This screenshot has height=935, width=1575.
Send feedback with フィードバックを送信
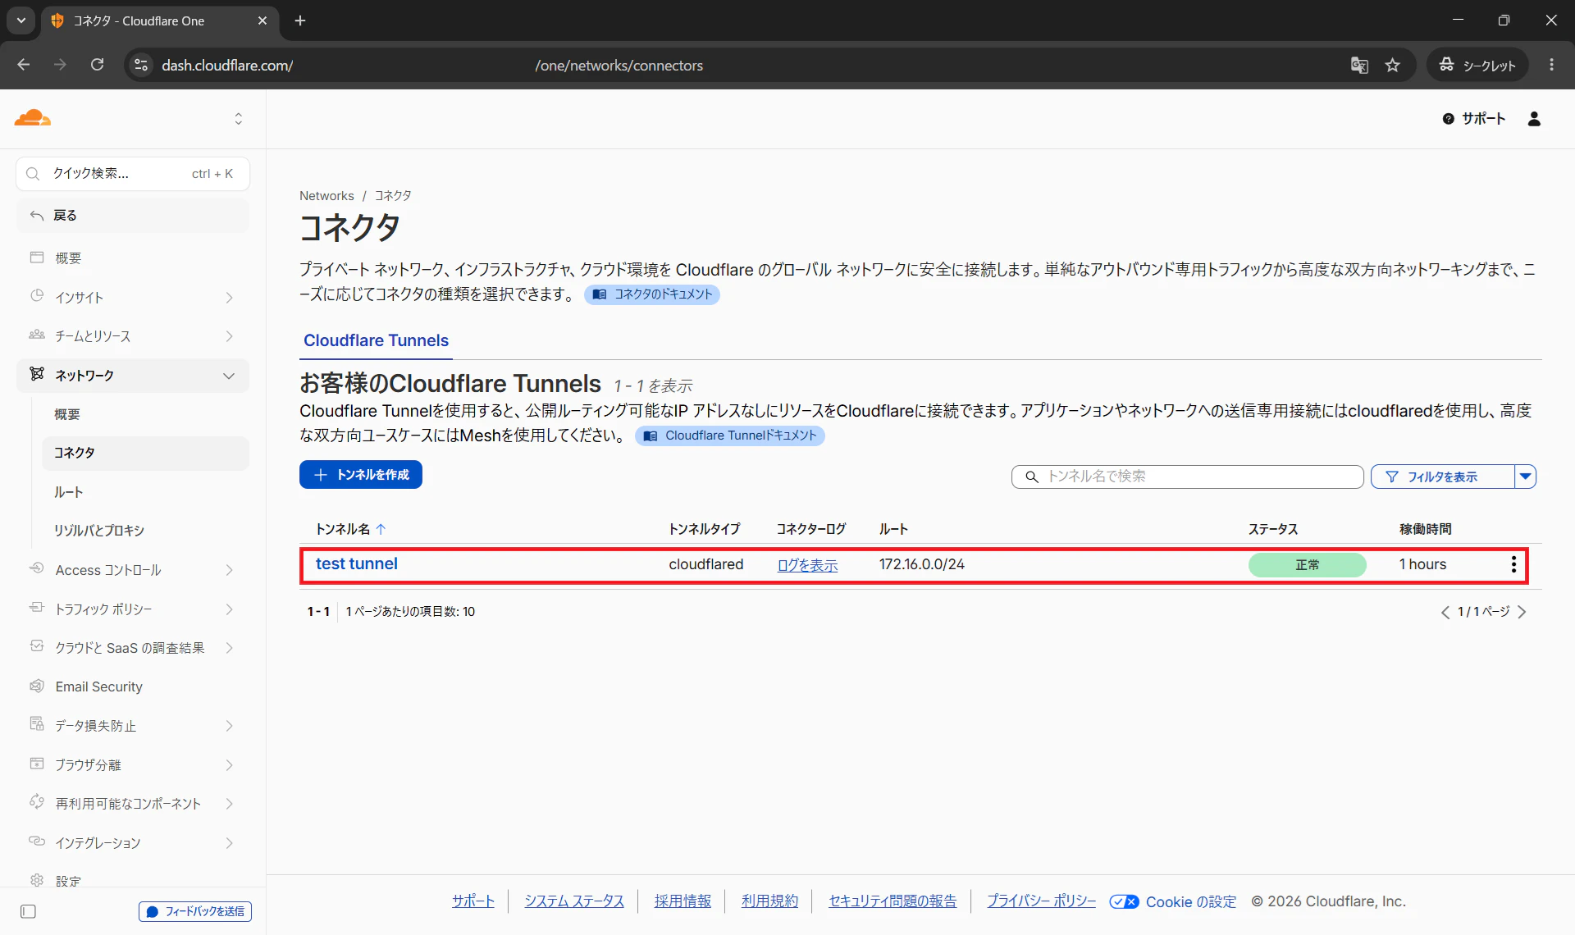(195, 911)
